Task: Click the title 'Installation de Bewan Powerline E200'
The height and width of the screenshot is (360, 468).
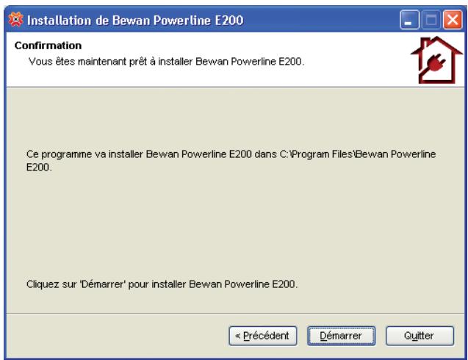Action: tap(135, 21)
